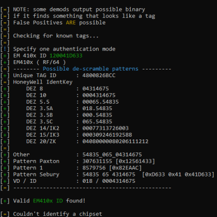Click the green EM410x ID found text
217x217 pixels.
[48, 201]
